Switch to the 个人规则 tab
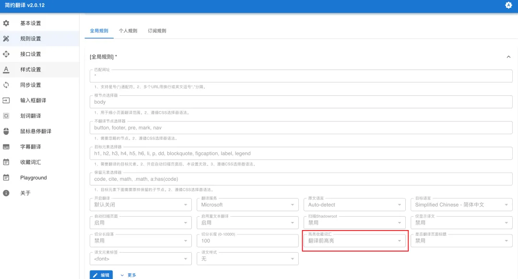The image size is (518, 279). 128,31
